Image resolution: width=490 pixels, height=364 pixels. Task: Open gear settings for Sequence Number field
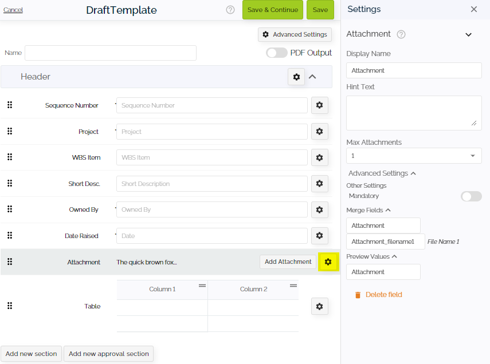[x=319, y=105]
